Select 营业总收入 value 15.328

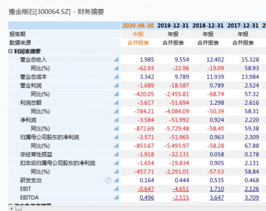[250, 60]
